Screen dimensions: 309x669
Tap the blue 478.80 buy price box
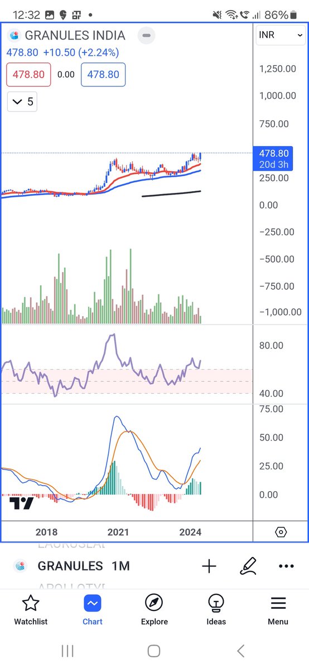[x=103, y=74]
